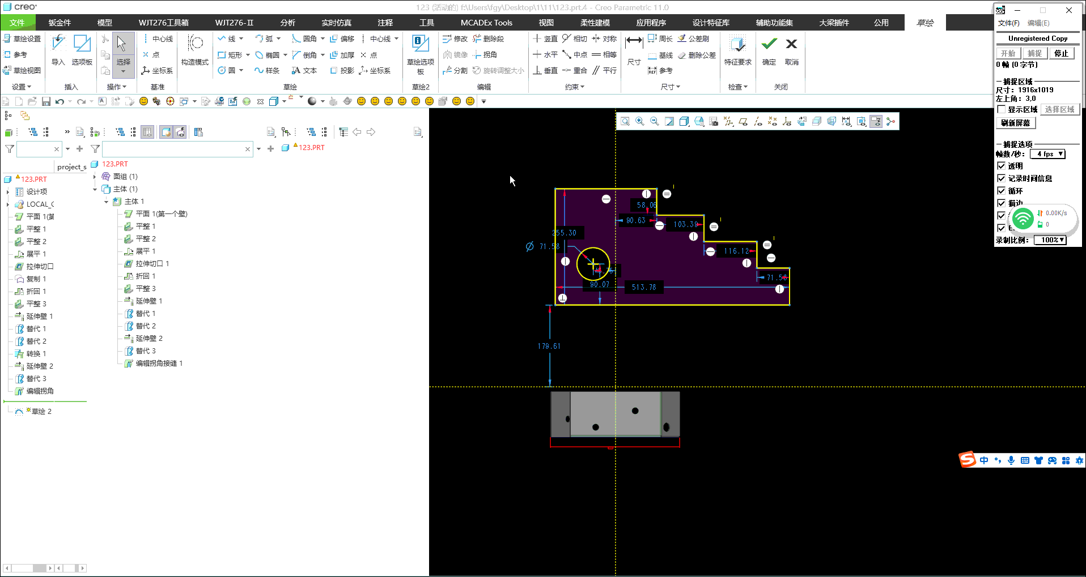1086x577 pixels.
Task: Select the 投影 (Project) tool
Action: [x=342, y=70]
